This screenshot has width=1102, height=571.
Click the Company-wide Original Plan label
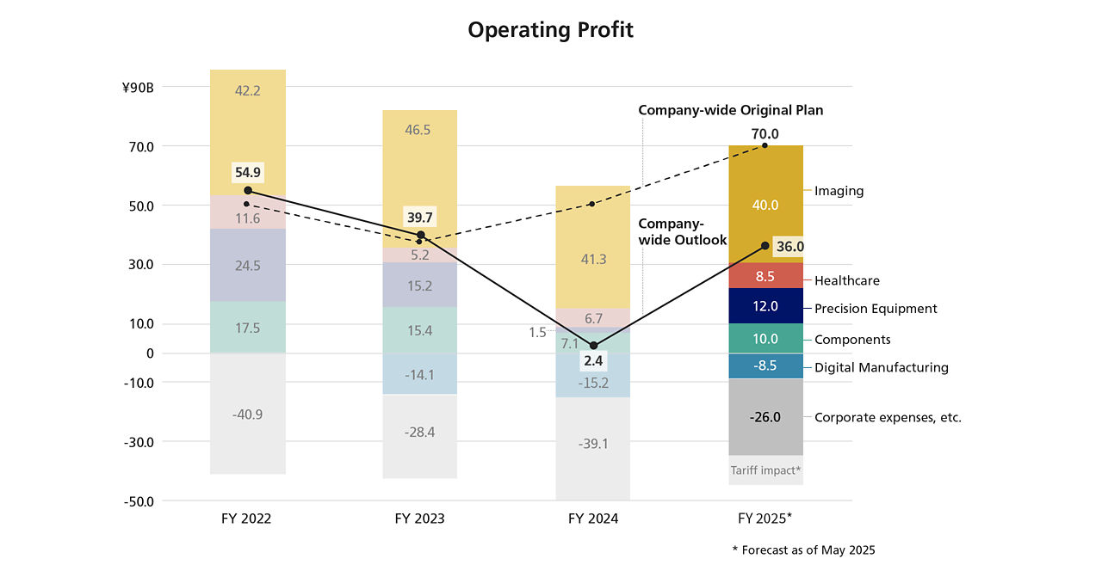pyautogui.click(x=731, y=110)
